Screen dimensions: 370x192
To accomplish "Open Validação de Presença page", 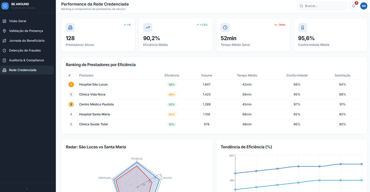I will click(27, 31).
